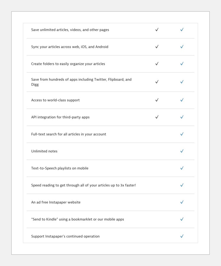Click blue checkmark for Save unlimited articles
Screen dimensions: 221x266
182,30
